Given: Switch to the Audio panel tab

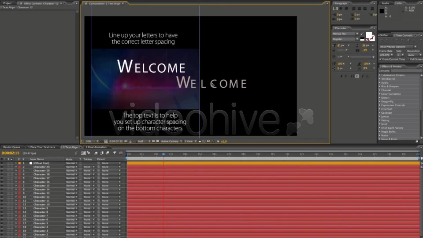Looking at the screenshot, I should [x=385, y=3].
